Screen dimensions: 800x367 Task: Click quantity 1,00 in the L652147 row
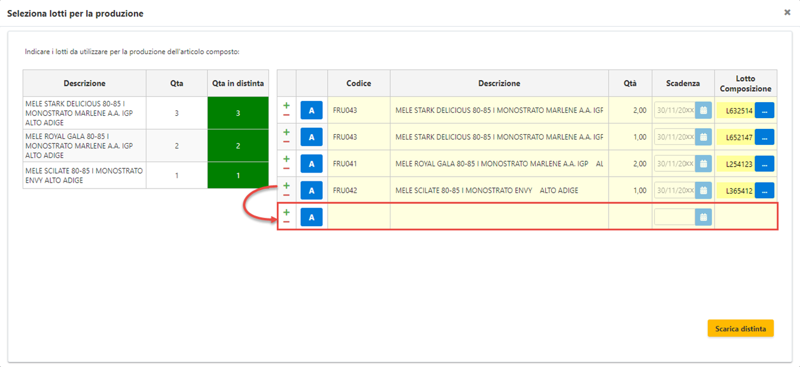coord(639,137)
